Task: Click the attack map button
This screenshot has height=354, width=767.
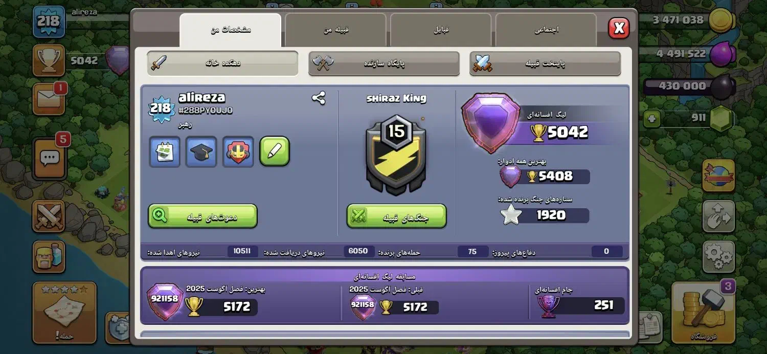Action: (x=64, y=313)
